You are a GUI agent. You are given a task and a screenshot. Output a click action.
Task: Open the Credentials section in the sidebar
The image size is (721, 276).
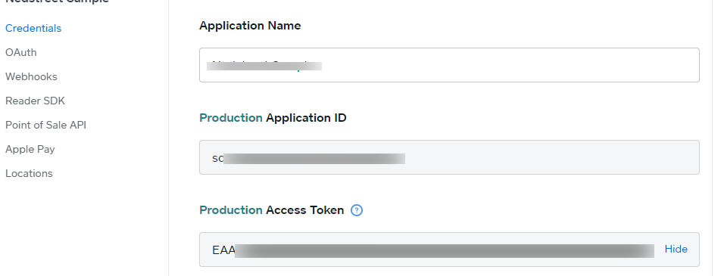click(x=33, y=29)
